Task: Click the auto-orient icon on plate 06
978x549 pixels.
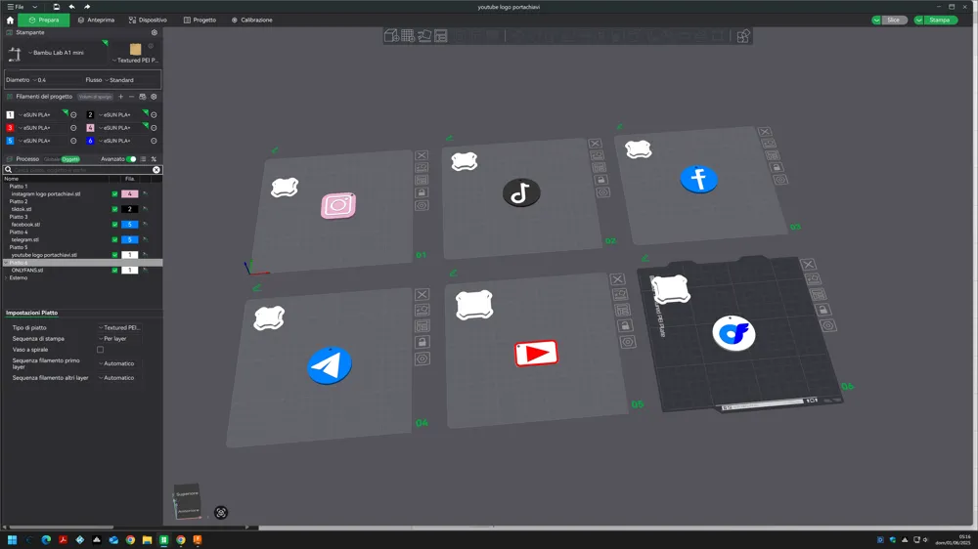Action: (x=812, y=279)
